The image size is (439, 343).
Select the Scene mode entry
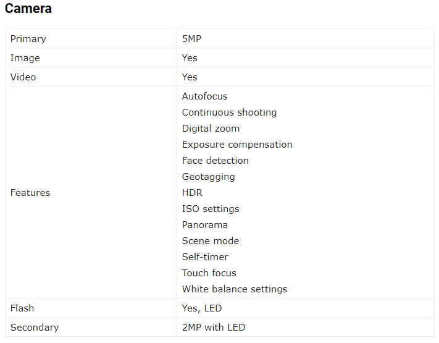coord(211,240)
